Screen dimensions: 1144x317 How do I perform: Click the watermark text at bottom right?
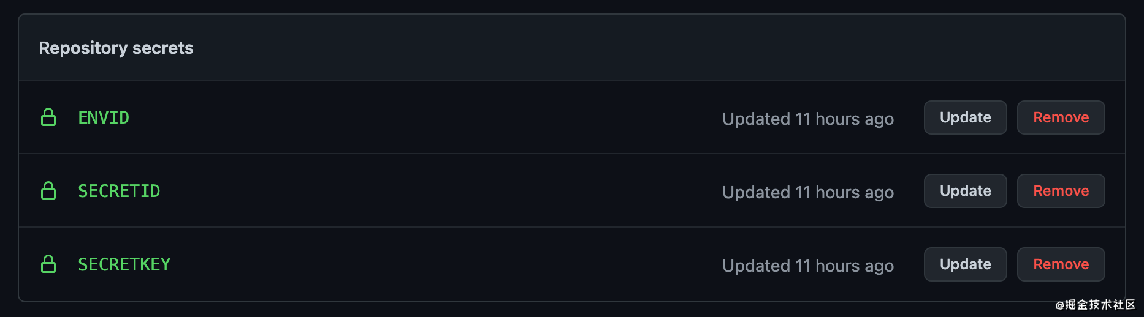pos(1095,305)
